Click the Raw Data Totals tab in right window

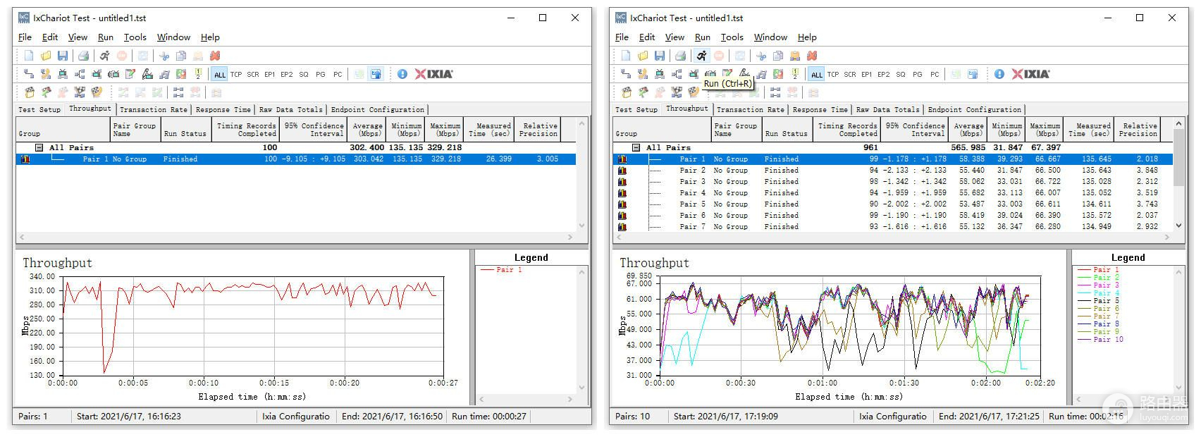tap(887, 110)
